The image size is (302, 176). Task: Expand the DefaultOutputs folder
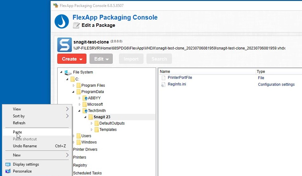point(92,123)
